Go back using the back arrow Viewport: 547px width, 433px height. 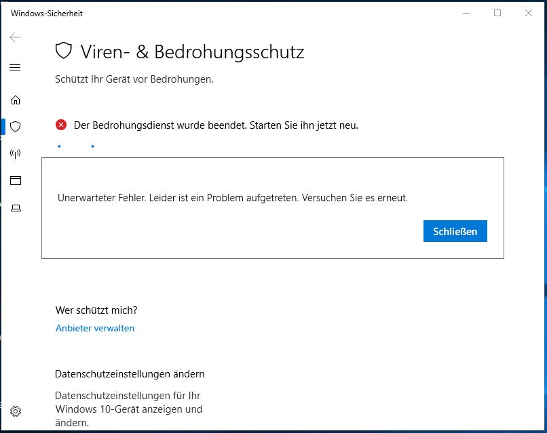pos(15,37)
